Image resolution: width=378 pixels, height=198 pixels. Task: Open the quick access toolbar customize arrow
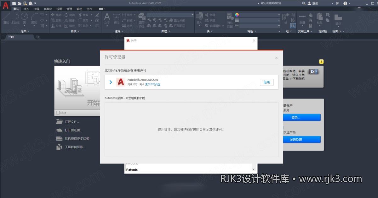pos(35,3)
